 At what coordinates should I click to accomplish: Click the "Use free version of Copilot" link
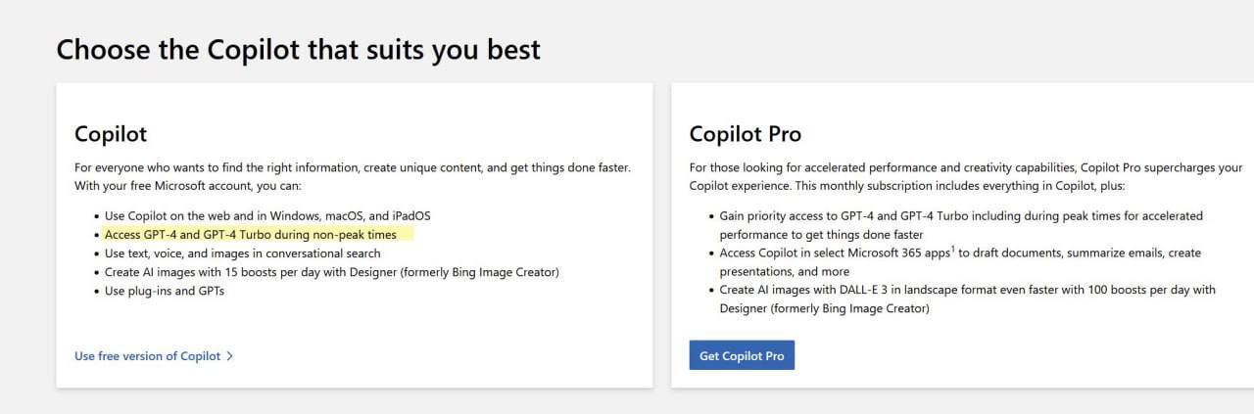tap(147, 356)
